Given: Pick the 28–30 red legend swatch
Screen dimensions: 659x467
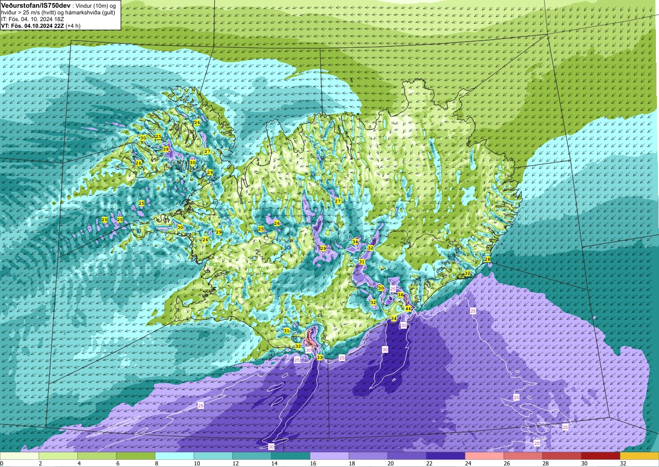Looking at the screenshot, I should (562, 456).
